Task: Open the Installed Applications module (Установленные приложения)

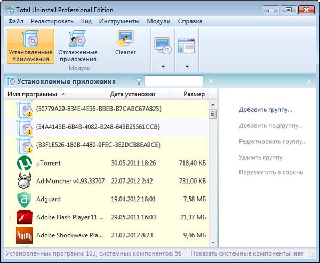Action: (x=30, y=46)
